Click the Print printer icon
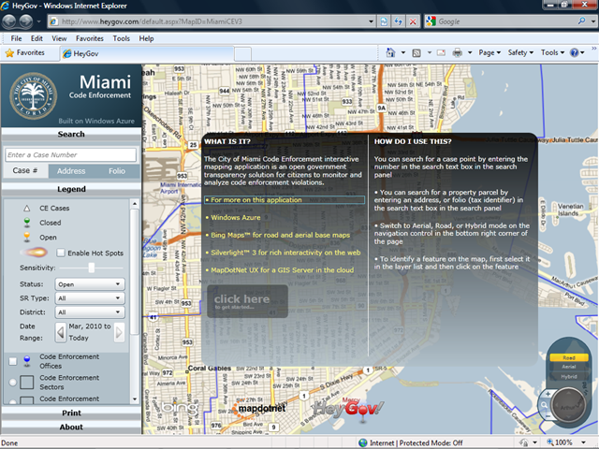Screen dimensions: 599x449 pyautogui.click(x=458, y=52)
